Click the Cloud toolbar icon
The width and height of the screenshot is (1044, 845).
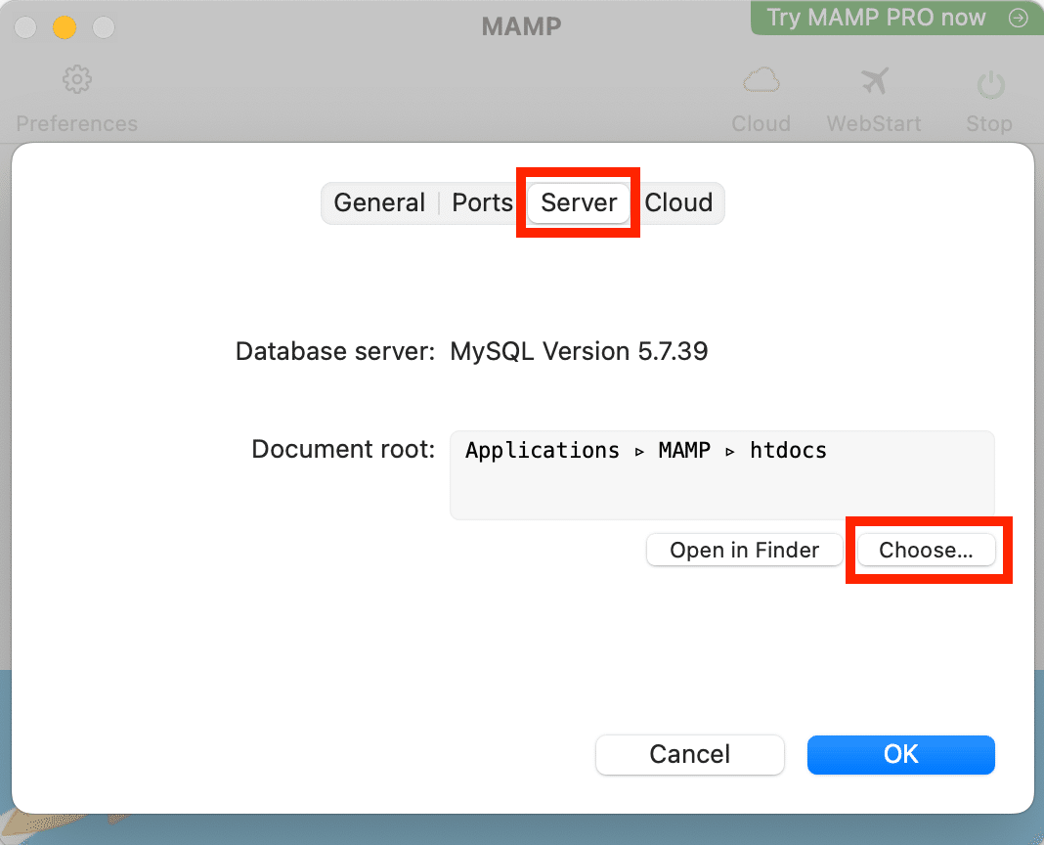coord(761,80)
